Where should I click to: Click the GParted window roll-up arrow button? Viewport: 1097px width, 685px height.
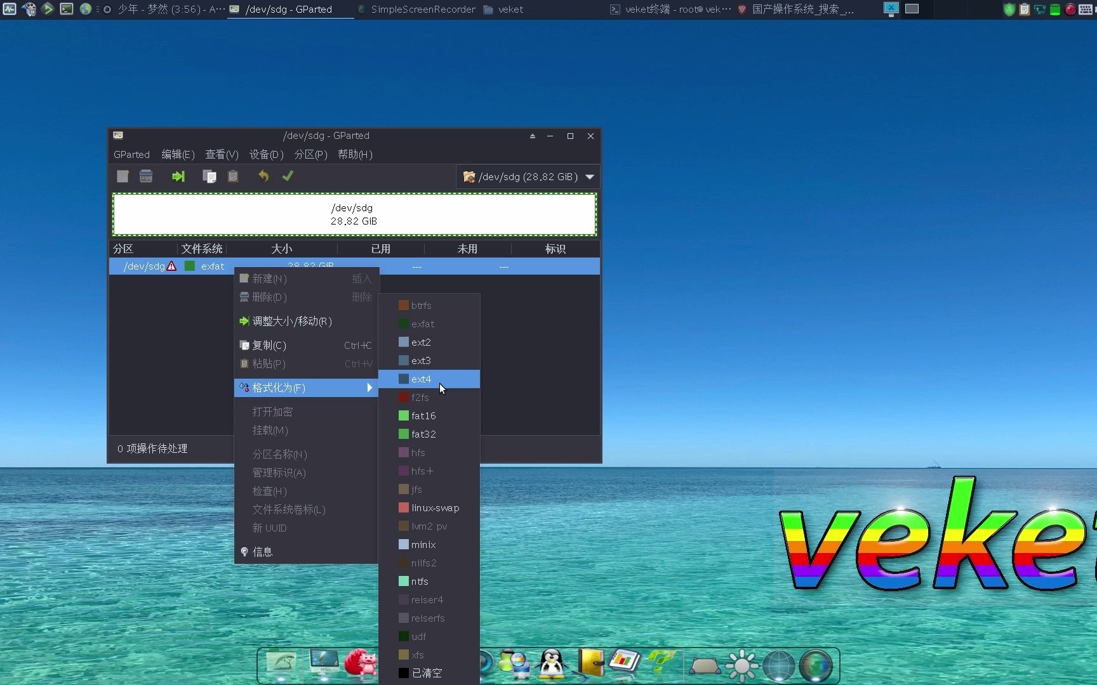click(x=532, y=136)
